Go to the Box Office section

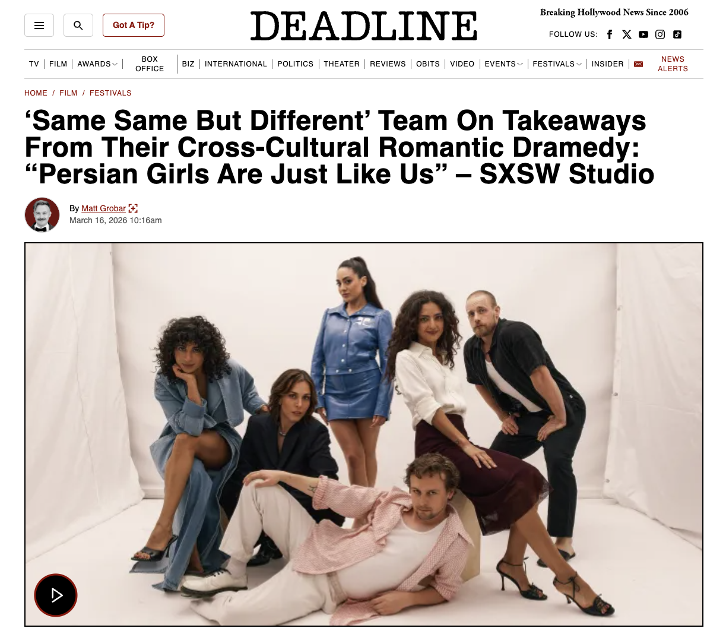tap(150, 64)
